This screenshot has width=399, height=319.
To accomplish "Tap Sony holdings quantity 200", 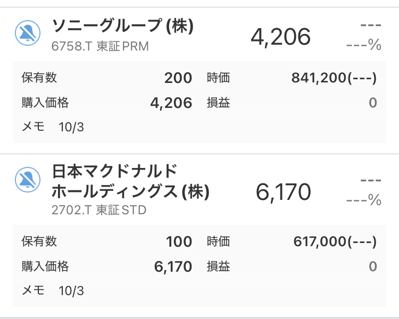I will click(178, 78).
